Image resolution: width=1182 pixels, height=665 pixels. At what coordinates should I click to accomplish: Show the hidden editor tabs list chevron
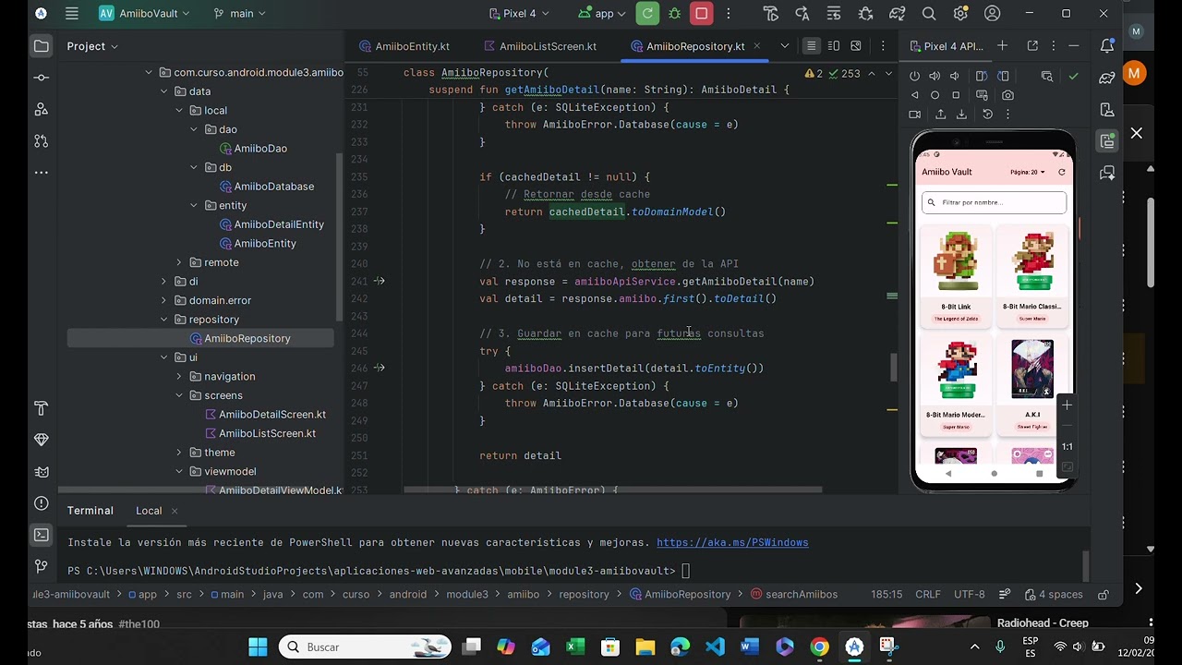[785, 46]
